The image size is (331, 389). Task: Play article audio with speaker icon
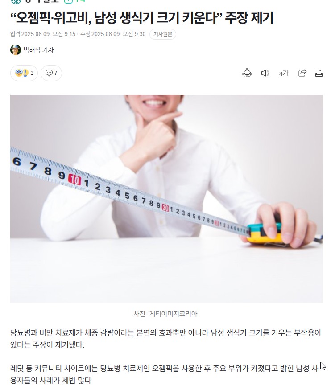tap(265, 73)
